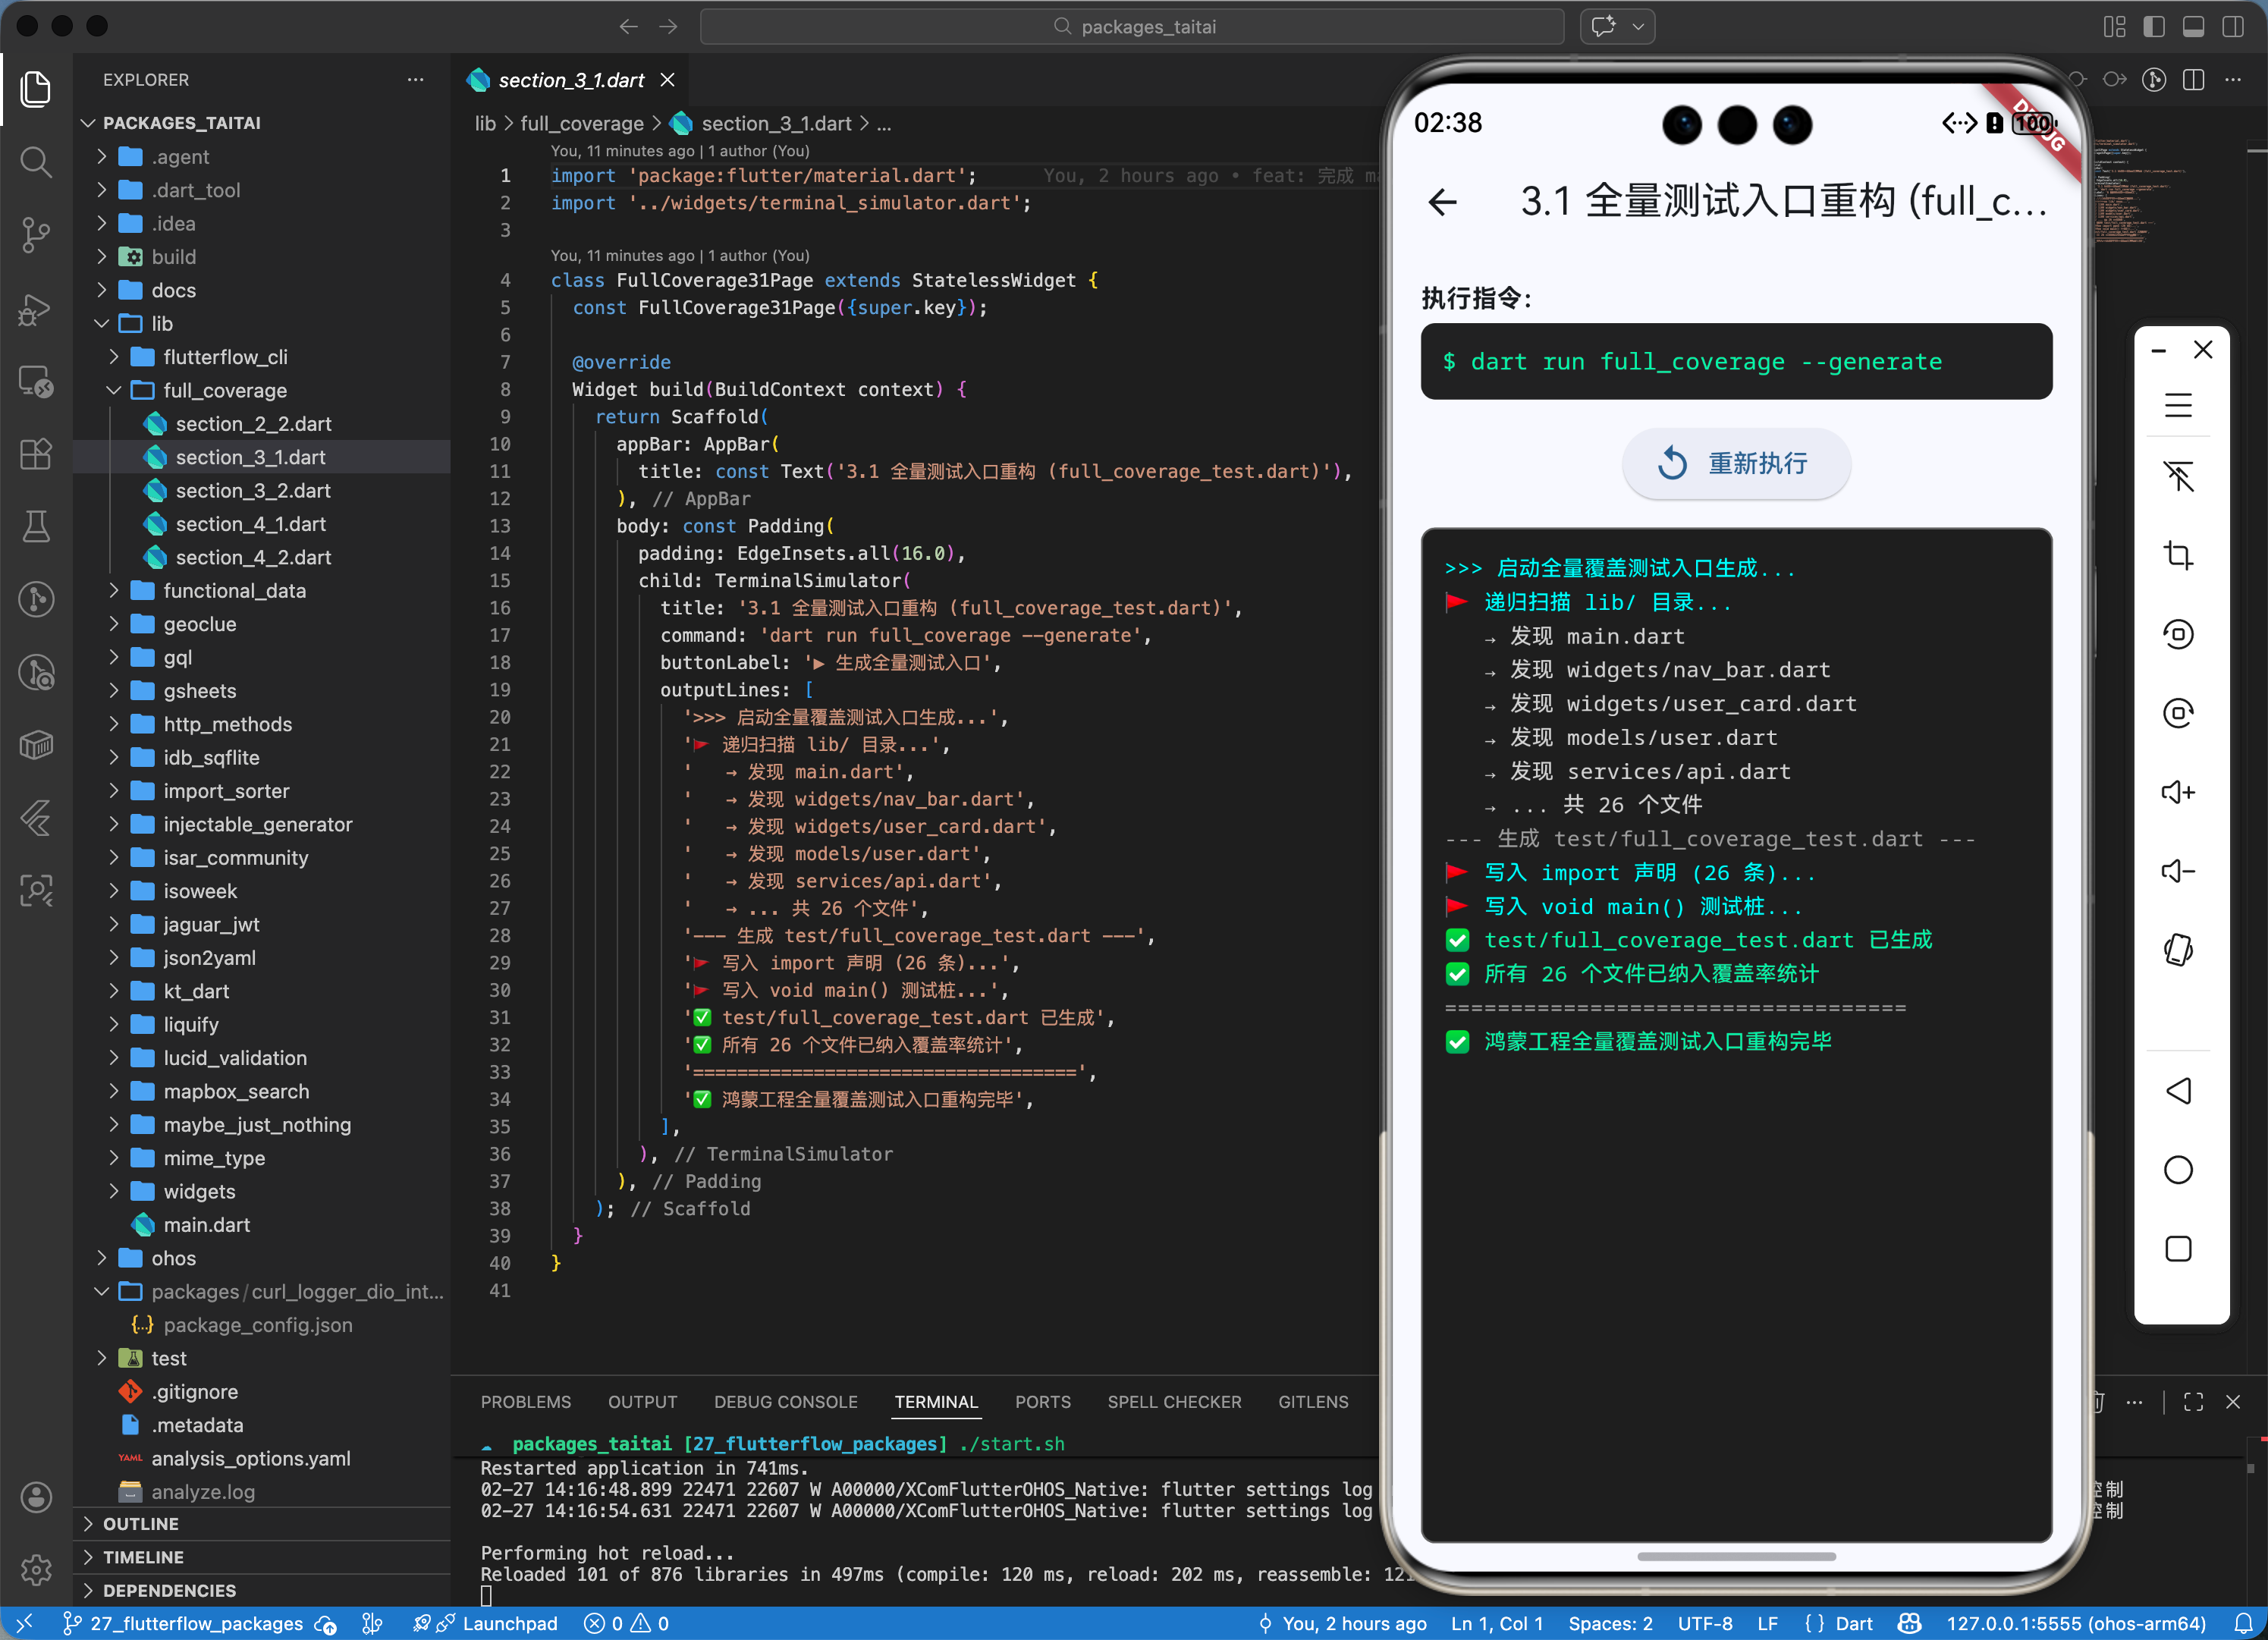The height and width of the screenshot is (1640, 2268).
Task: Collapse the full_coverage folder
Action: click(225, 390)
